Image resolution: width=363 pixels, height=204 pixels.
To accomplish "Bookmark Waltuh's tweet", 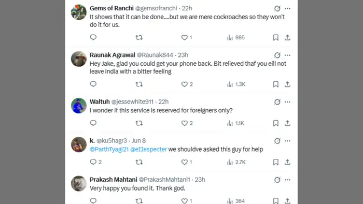I will click(275, 123).
